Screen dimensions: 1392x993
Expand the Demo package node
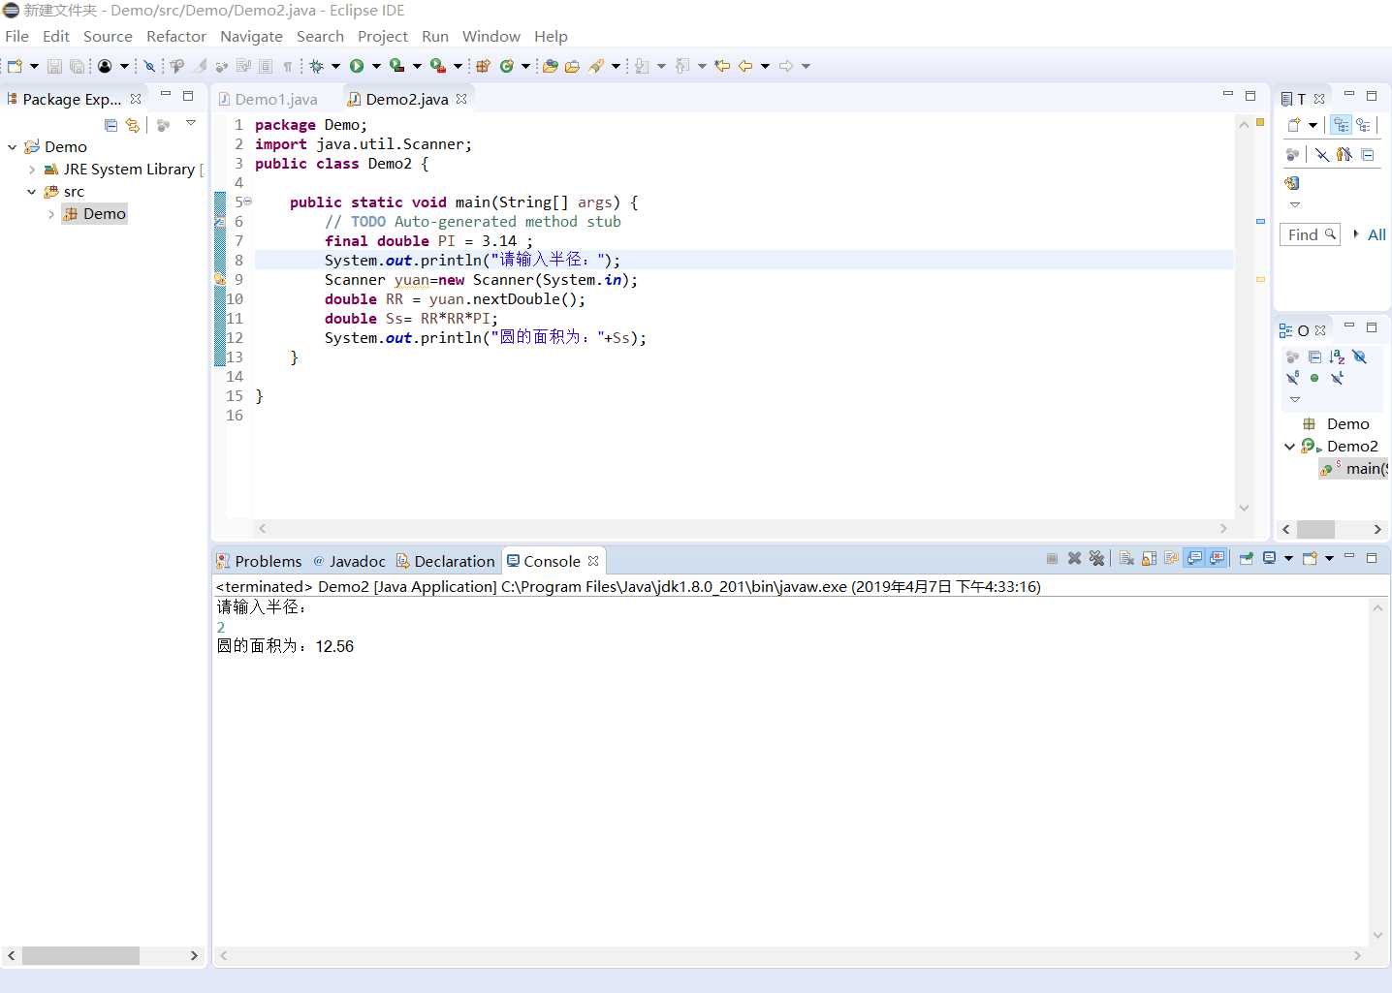pos(51,214)
